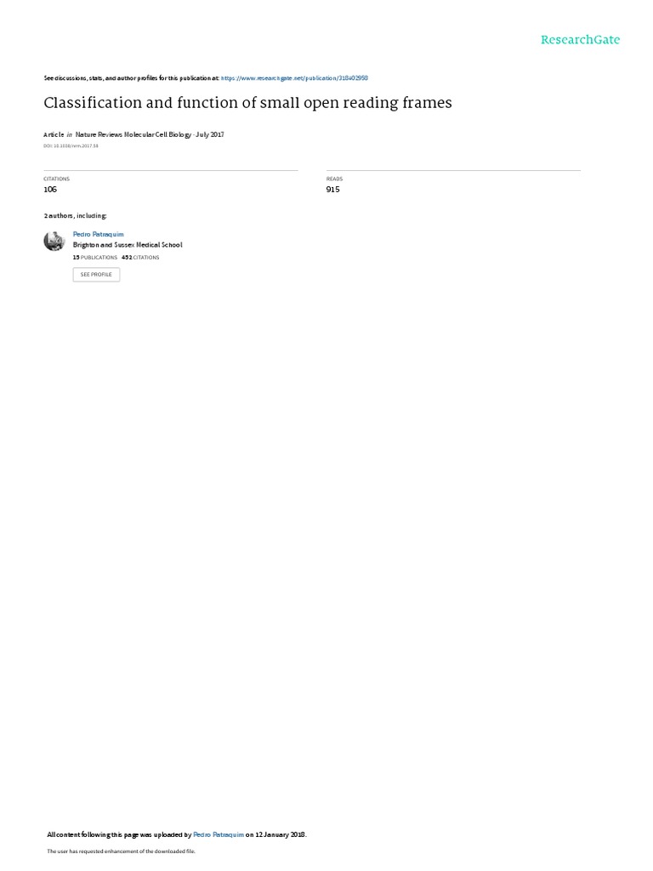Click the ResearchGate logo
The width and height of the screenshot is (653, 871).
point(580,40)
